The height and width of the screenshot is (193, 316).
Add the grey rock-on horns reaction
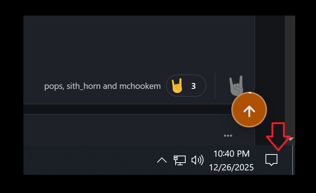pyautogui.click(x=236, y=85)
